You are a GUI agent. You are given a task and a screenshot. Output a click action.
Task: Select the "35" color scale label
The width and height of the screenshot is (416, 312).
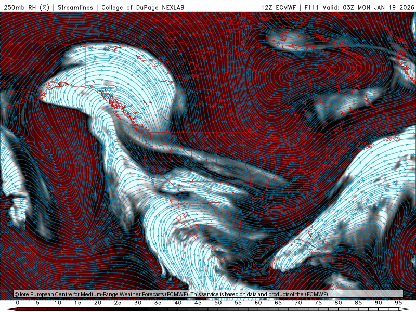[158, 303]
